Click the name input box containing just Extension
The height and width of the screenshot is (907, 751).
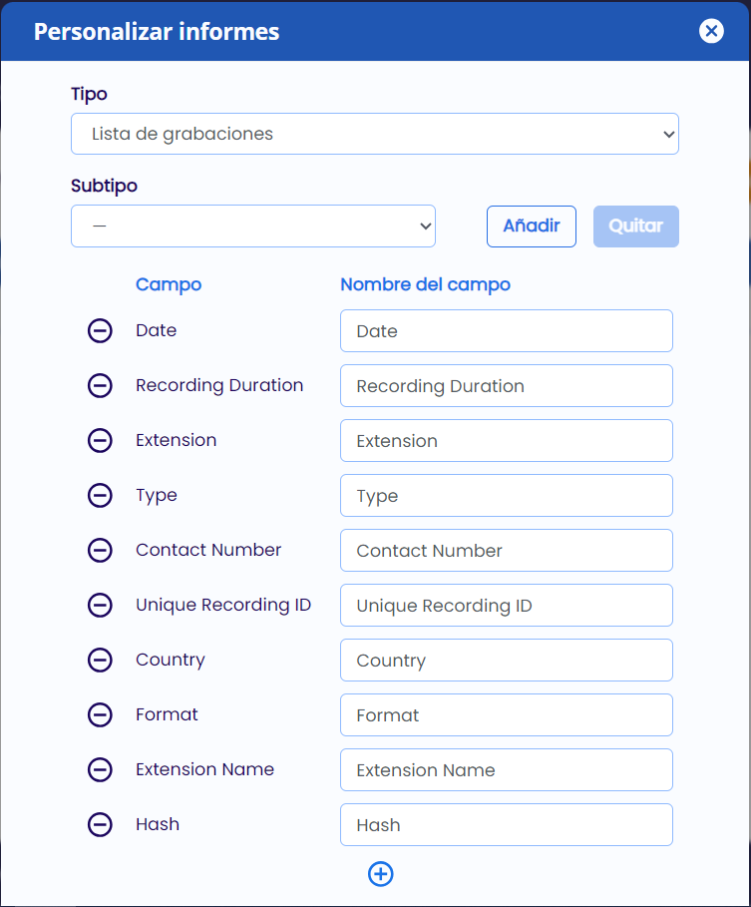coord(507,441)
